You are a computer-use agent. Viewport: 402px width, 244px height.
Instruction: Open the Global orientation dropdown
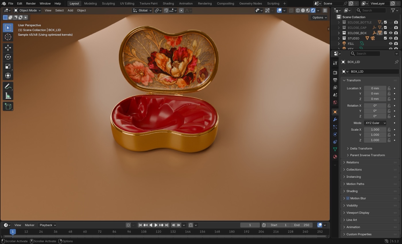pos(142,10)
